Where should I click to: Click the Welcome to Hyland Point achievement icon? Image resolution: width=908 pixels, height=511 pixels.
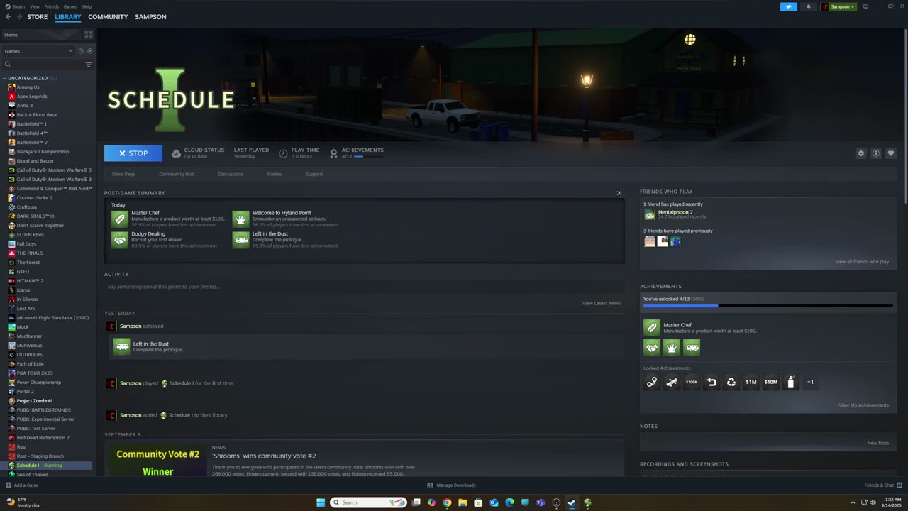[241, 219]
